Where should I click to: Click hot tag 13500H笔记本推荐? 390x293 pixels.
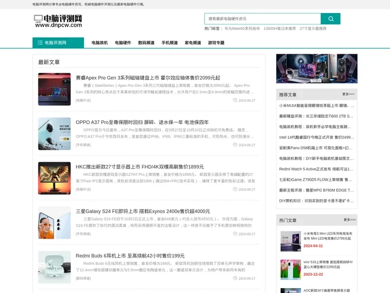tap(279, 29)
